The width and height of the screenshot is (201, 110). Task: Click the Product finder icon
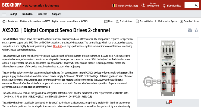coord(137,21)
